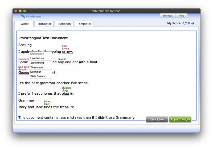Click the word 'less' in last sentence
The image size is (213, 149).
point(63,117)
